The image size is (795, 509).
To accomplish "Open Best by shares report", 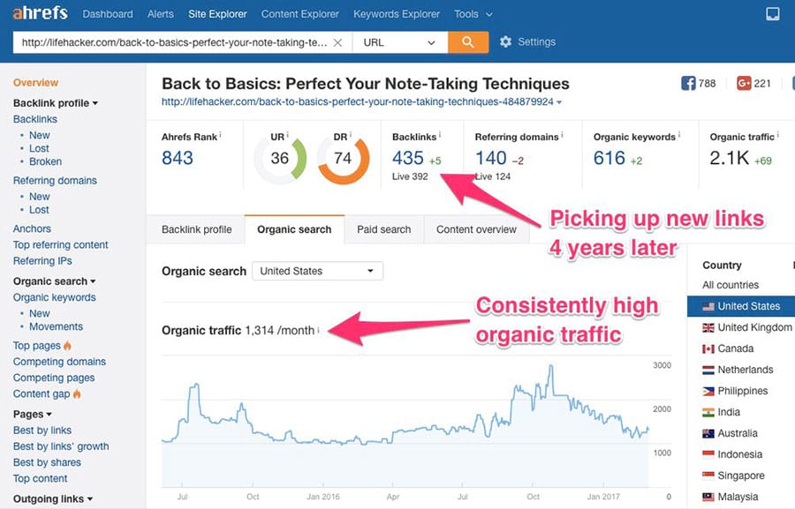I will tap(47, 462).
